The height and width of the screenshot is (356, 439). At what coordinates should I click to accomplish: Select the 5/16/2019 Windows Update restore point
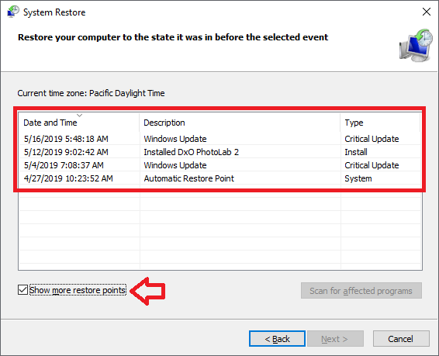click(219, 139)
